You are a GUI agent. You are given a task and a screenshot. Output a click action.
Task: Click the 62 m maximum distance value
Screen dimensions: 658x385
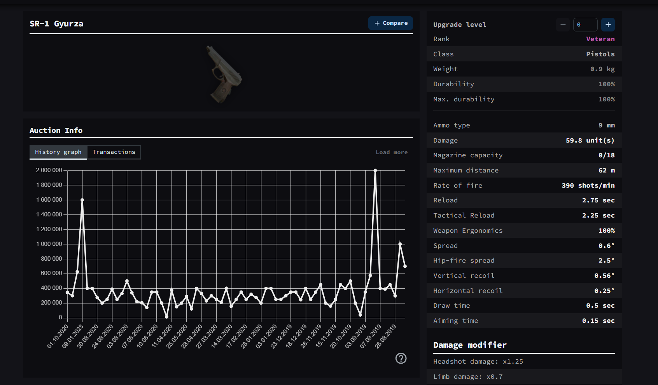(607, 170)
